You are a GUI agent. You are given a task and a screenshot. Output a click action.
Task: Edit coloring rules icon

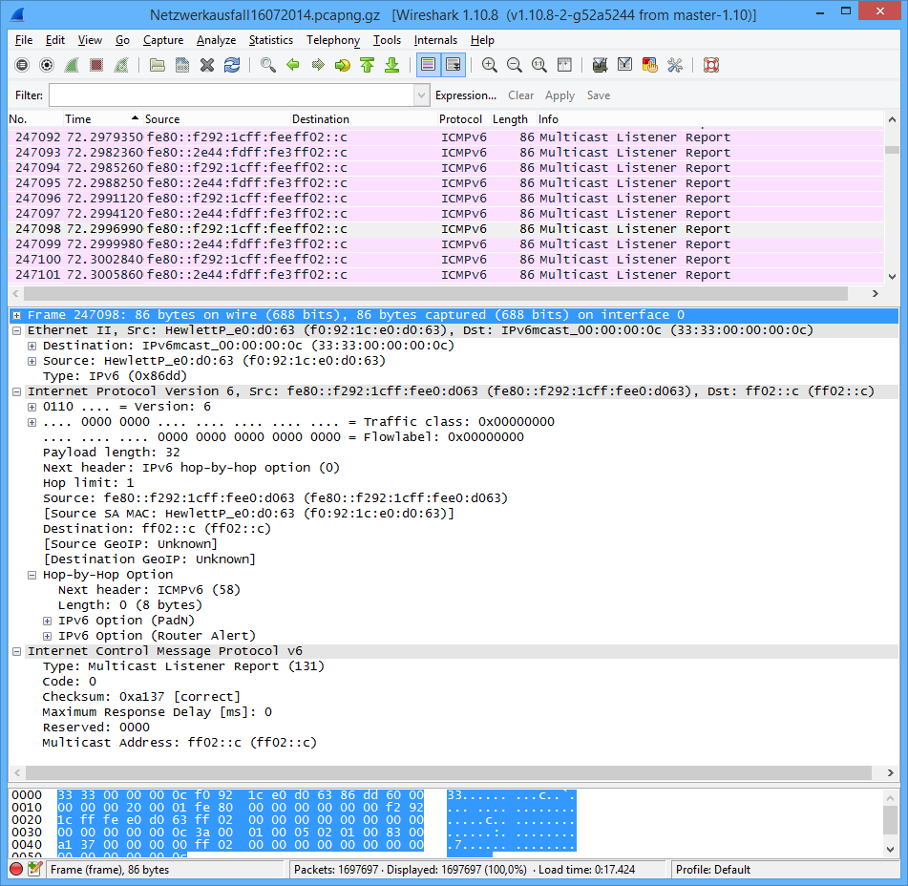click(x=649, y=65)
